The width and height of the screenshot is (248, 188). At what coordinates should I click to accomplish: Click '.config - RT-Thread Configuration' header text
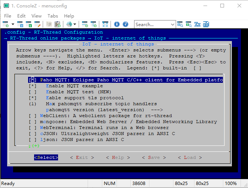pyautogui.click(x=54, y=32)
